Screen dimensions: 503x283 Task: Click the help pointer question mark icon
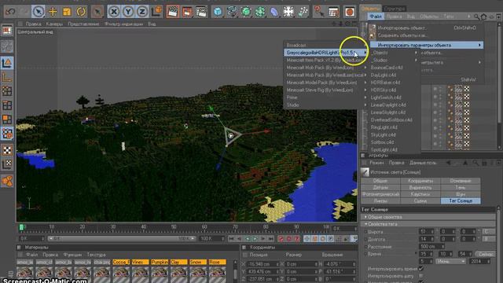point(319,12)
